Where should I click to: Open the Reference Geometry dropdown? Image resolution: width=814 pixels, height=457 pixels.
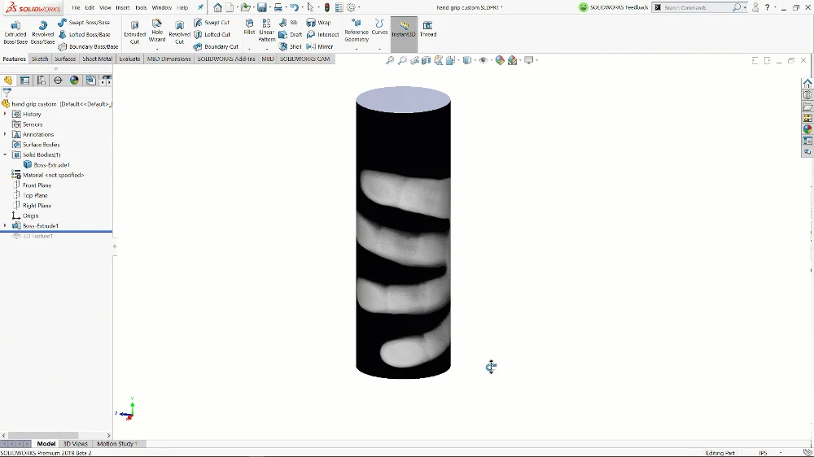click(357, 34)
